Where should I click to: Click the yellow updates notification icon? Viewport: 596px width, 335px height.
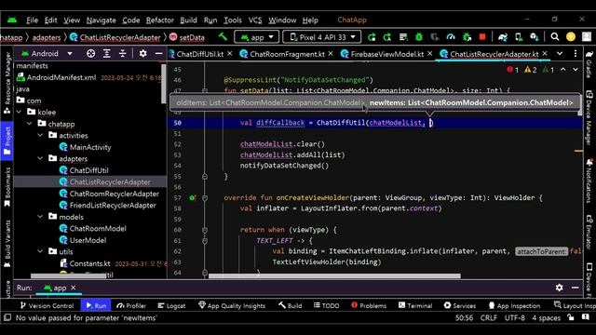click(571, 37)
